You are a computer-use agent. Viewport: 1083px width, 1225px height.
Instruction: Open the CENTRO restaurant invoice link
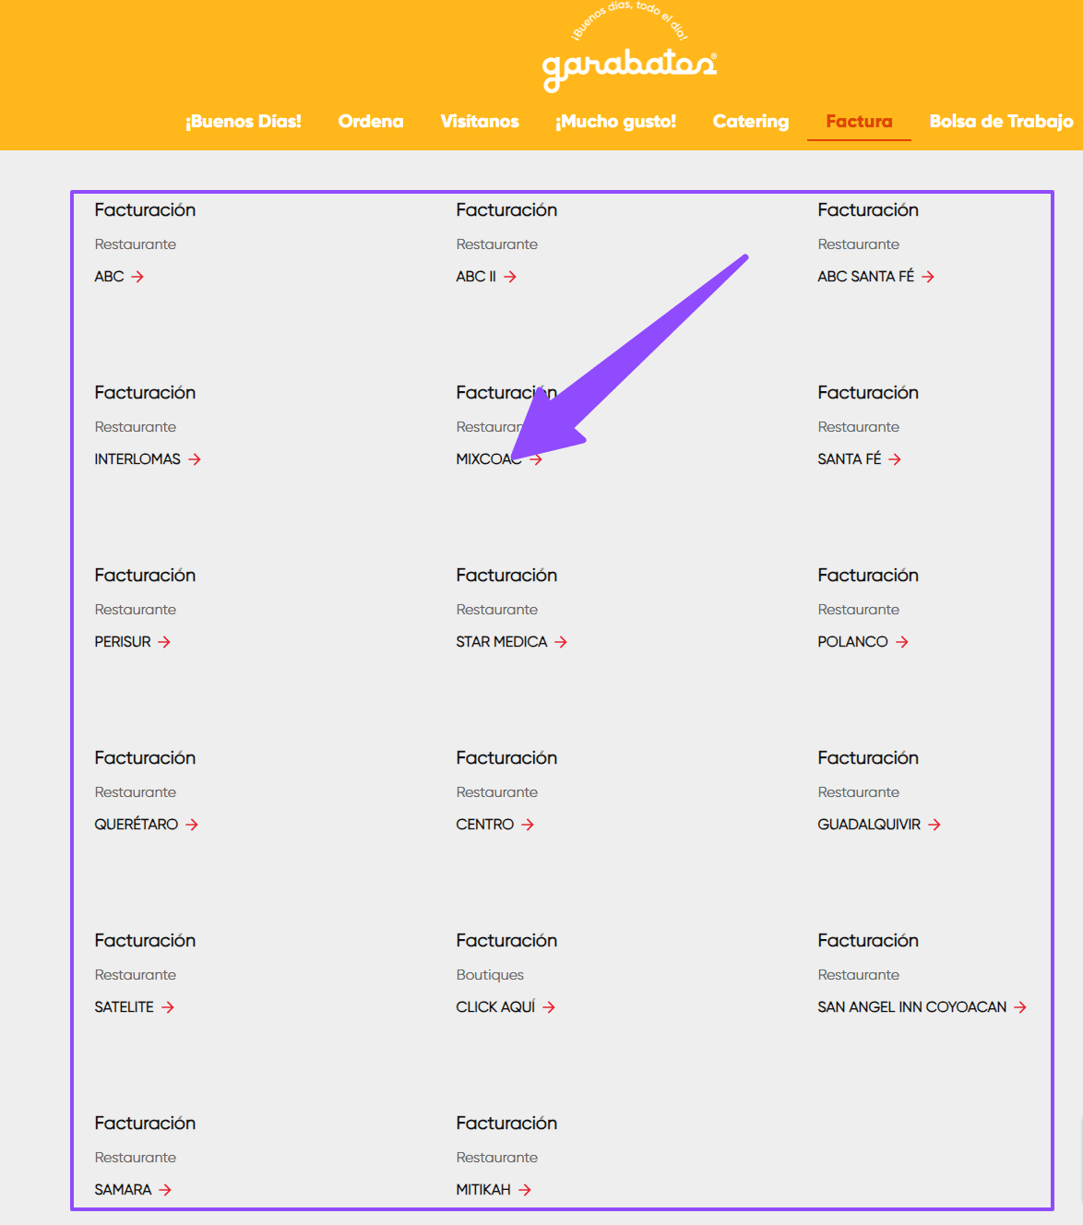485,825
